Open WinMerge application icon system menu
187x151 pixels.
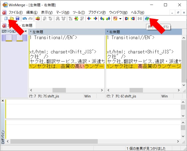click(5, 5)
